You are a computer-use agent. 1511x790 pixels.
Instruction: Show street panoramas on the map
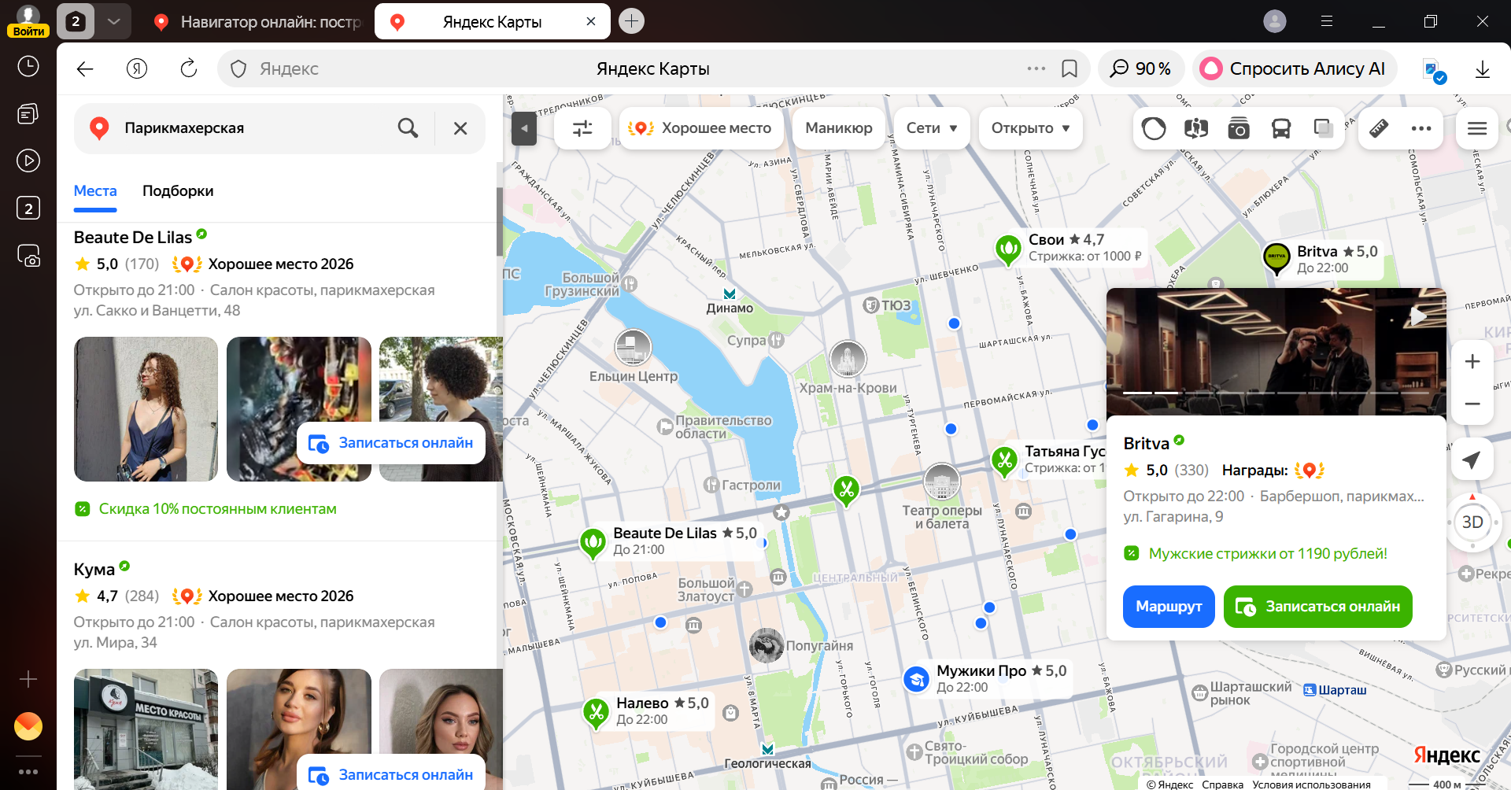[x=1195, y=128]
